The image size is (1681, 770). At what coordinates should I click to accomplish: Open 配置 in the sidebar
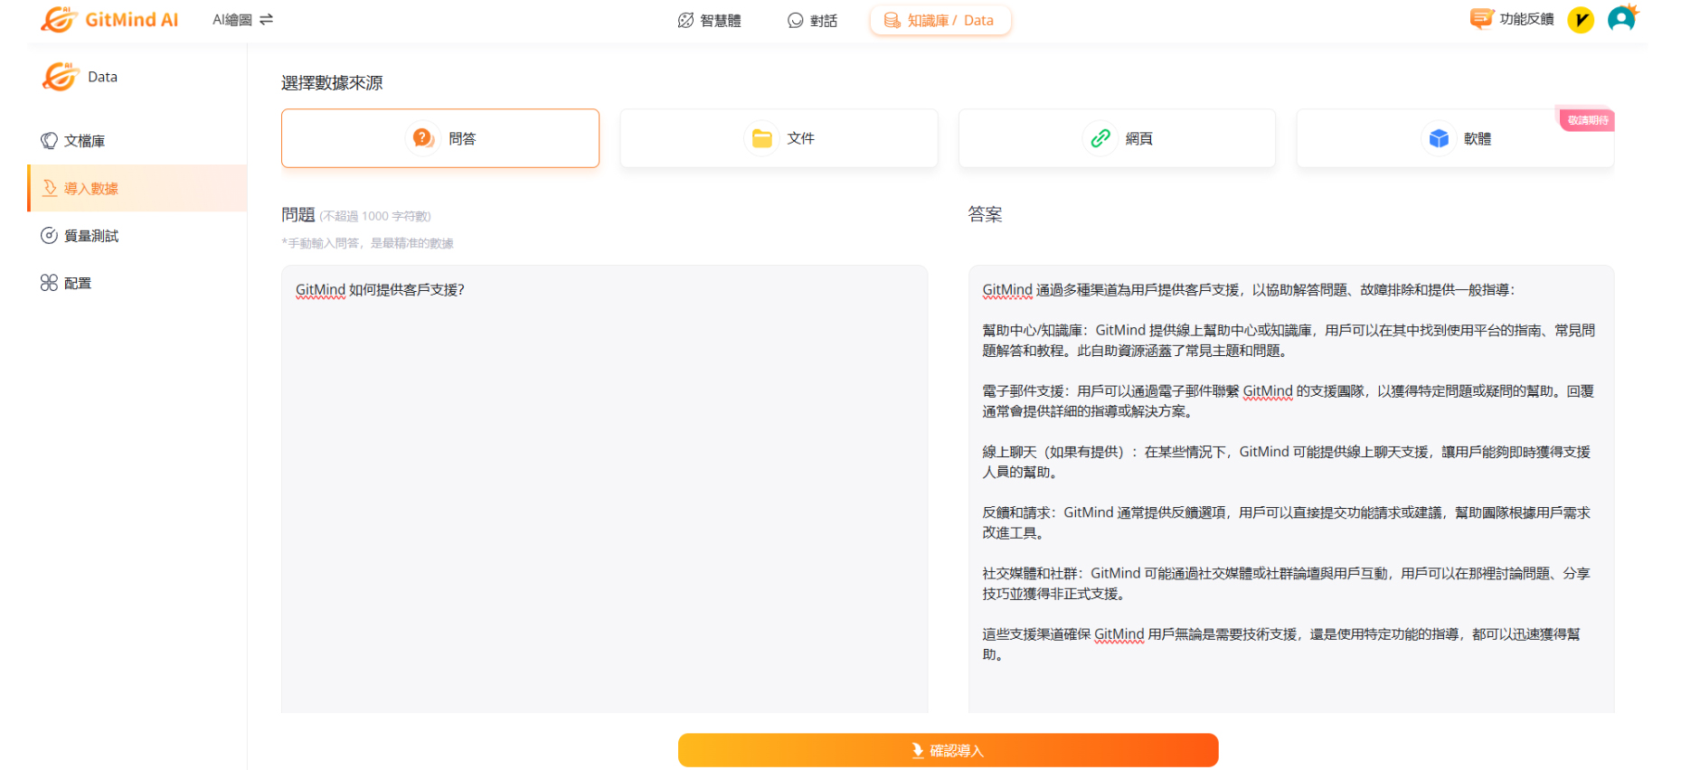tap(137, 283)
